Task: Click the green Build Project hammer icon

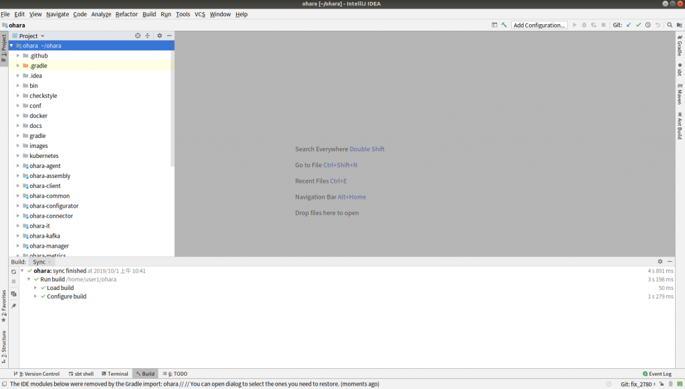Action: coord(504,25)
